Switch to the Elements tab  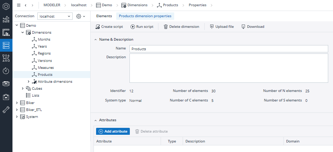click(104, 16)
